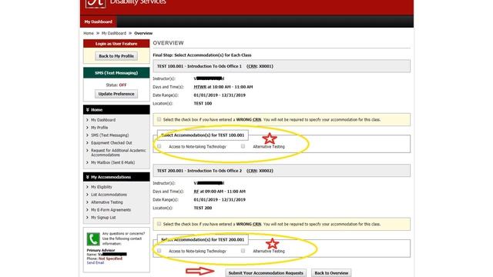
Task: Check Access to Note-taking Technology for TEST 100.001
Action: [159, 146]
